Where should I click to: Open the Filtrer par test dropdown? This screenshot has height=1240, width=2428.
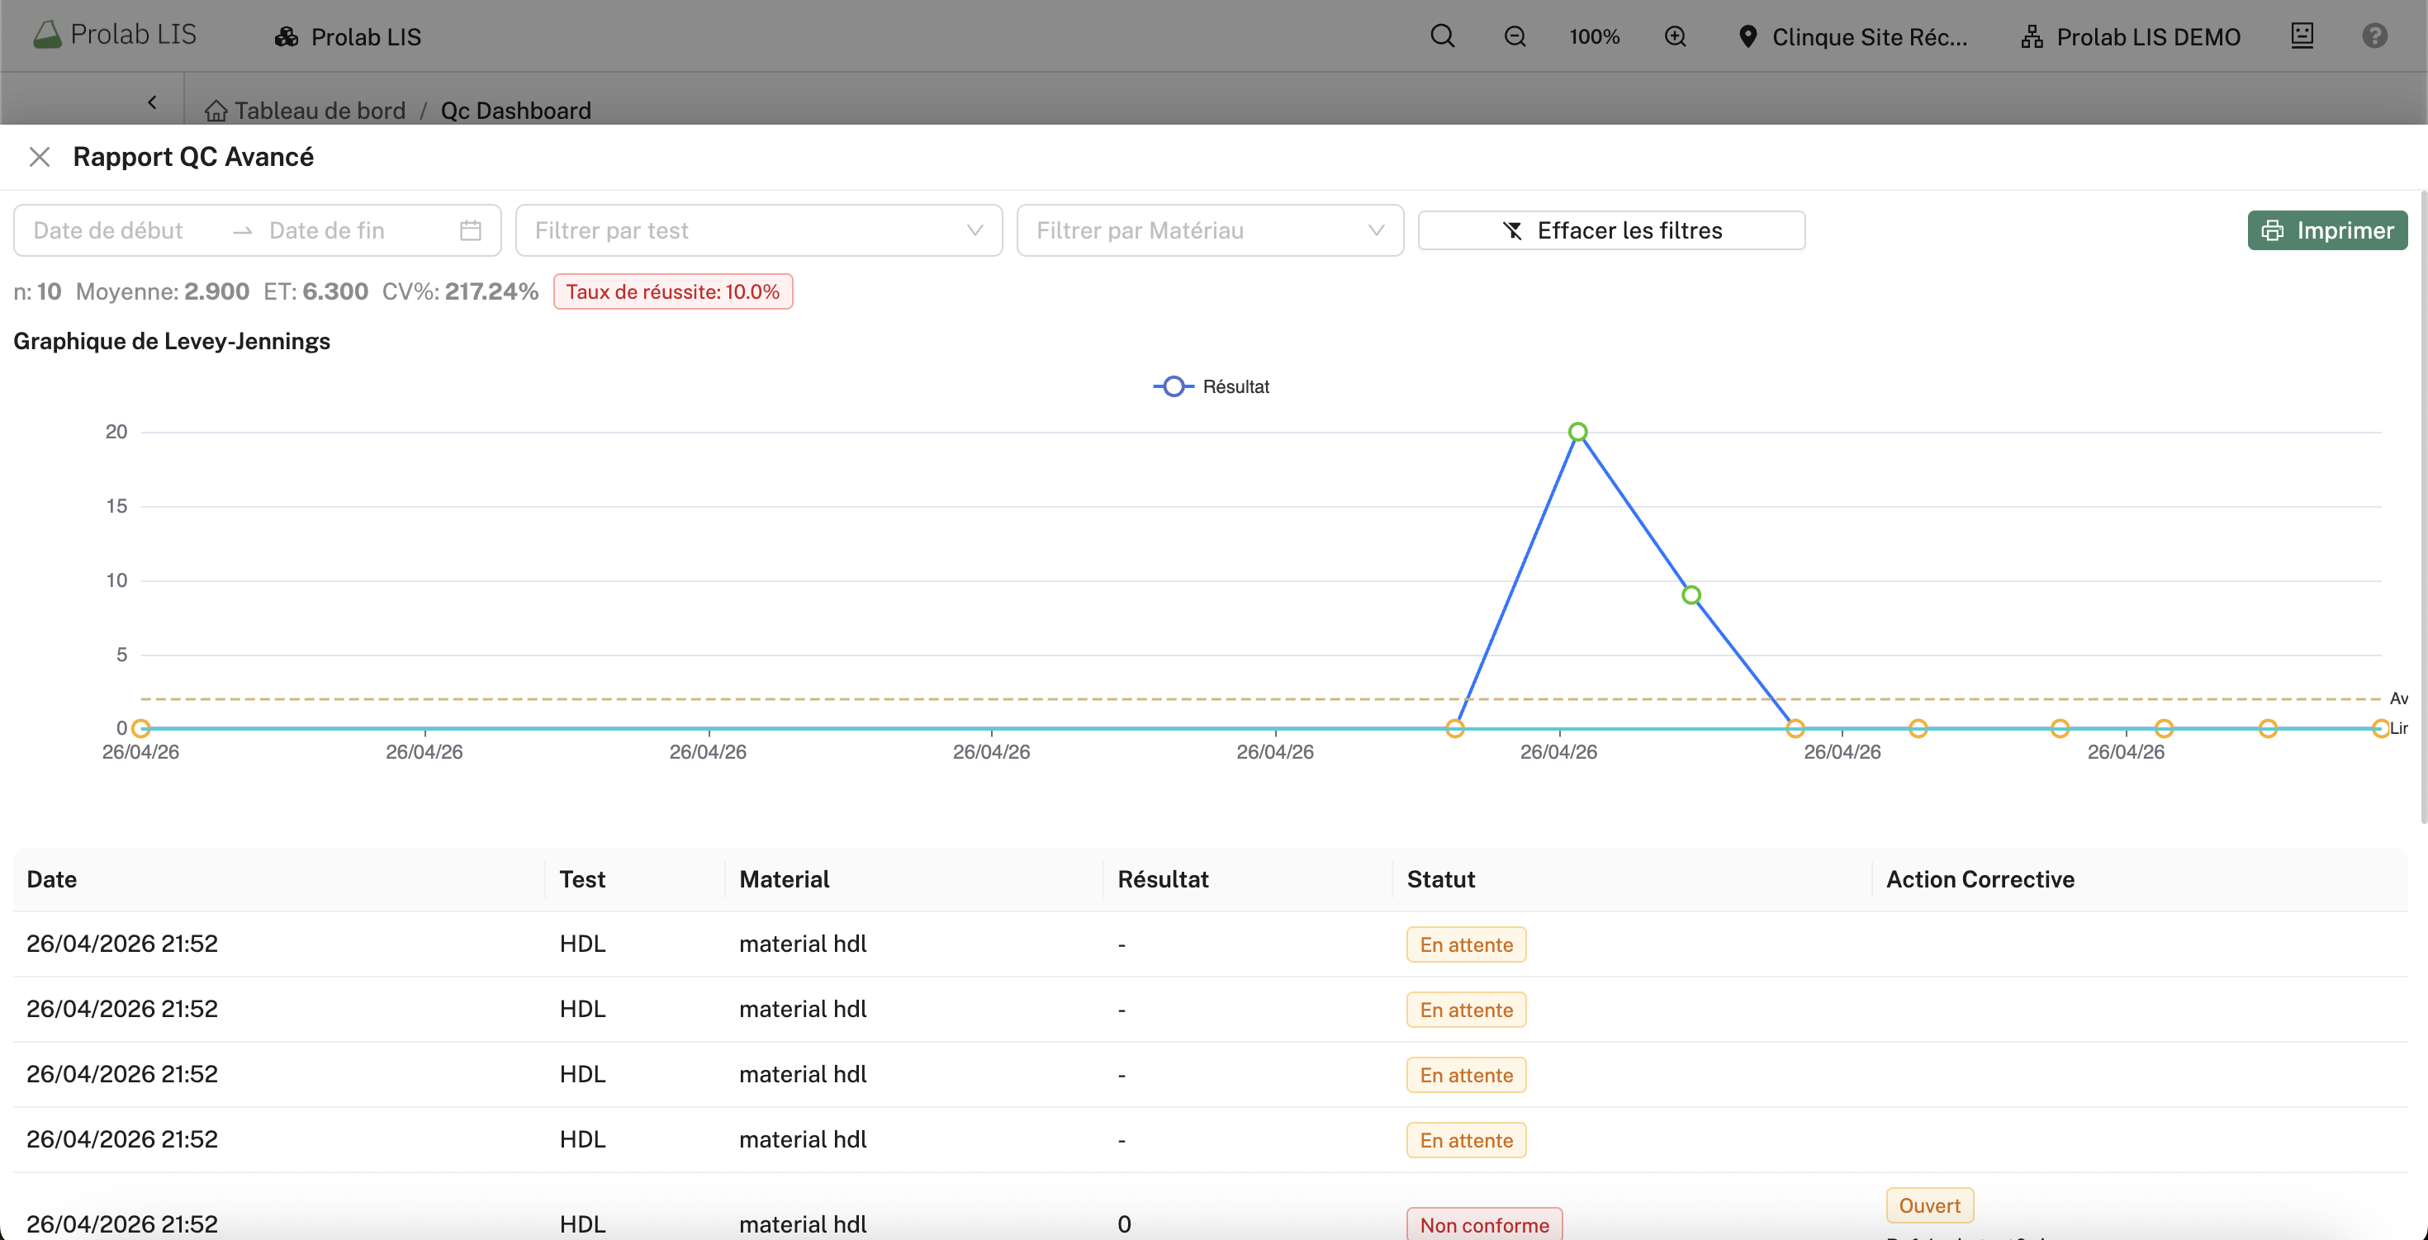click(x=759, y=231)
